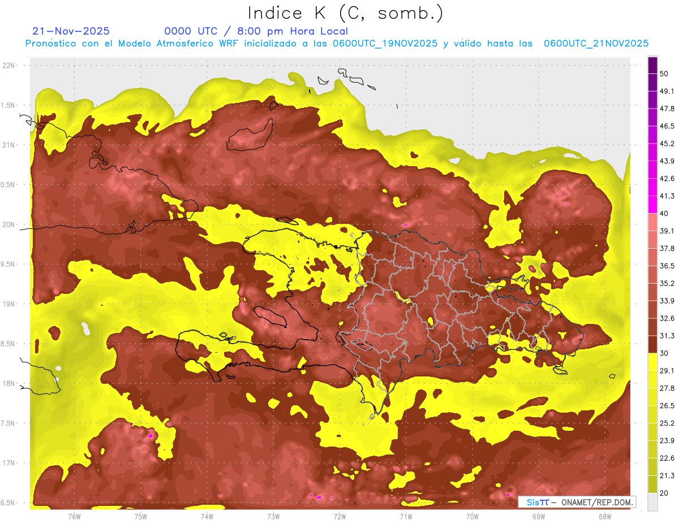Click the '43.9' color scale value

(x=667, y=161)
